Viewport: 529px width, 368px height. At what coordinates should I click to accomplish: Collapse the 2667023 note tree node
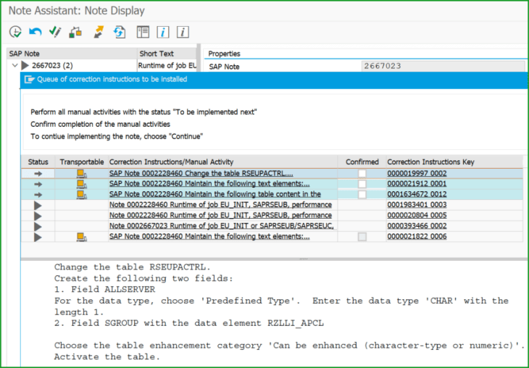(x=14, y=65)
